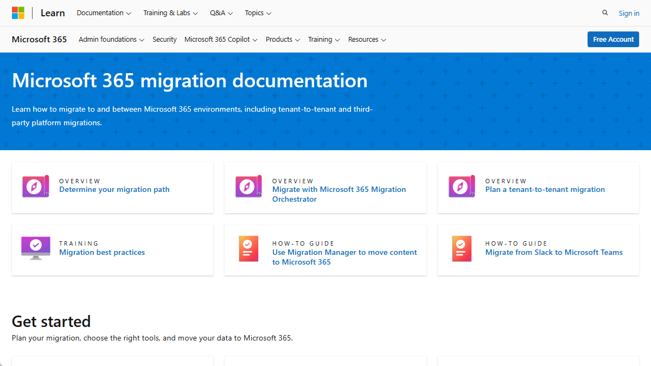Open Use Migration Manager to move content
The height and width of the screenshot is (366, 651).
click(x=344, y=257)
